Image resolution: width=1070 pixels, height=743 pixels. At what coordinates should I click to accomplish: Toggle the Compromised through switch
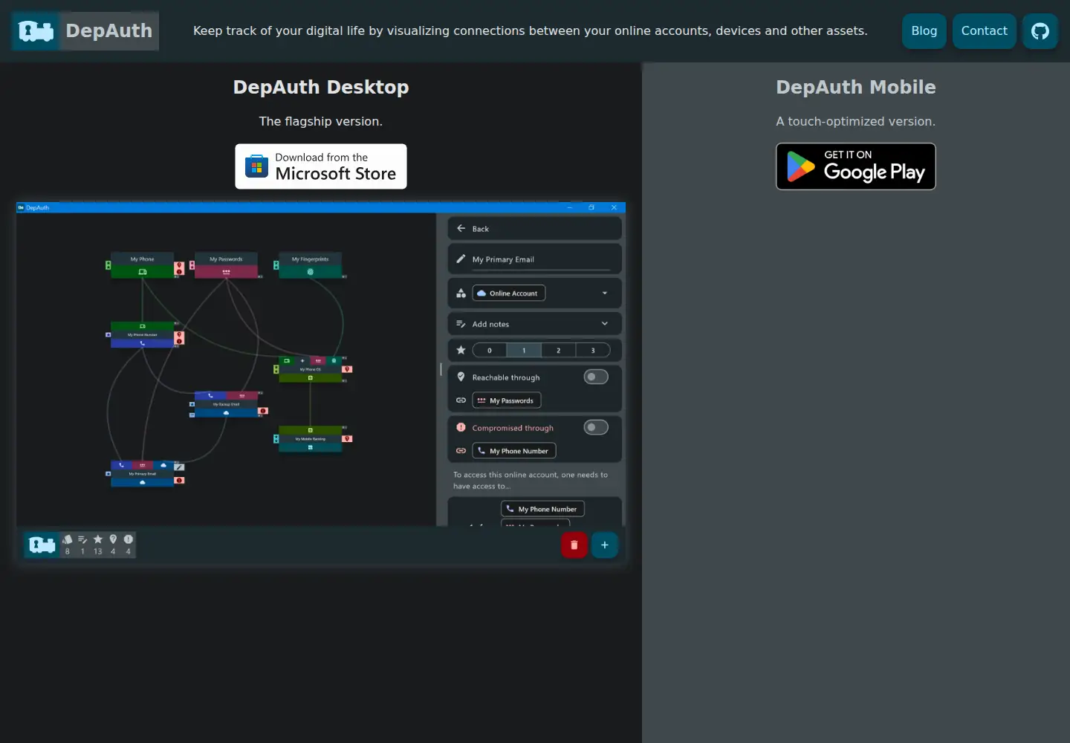[x=596, y=427]
